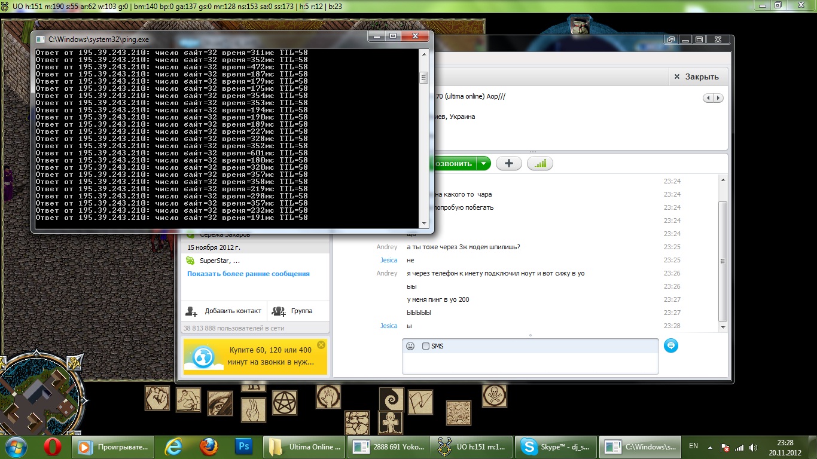Enable the SMS checkbox in Skype

coord(425,346)
